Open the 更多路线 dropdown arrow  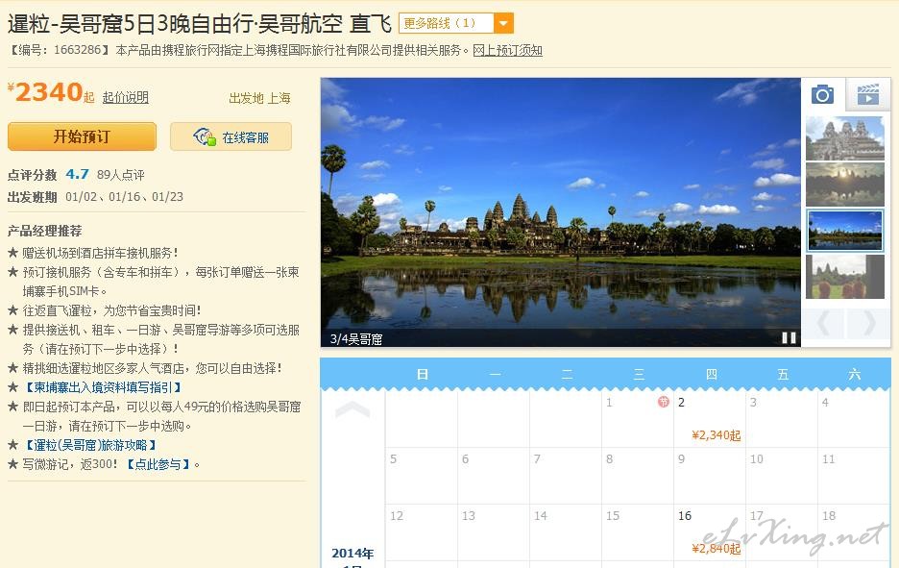[x=503, y=23]
